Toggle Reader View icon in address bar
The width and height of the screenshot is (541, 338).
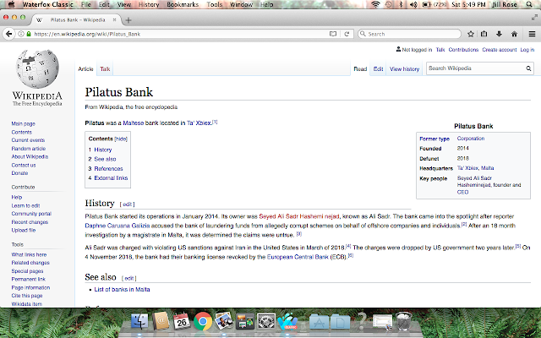pyautogui.click(x=332, y=34)
